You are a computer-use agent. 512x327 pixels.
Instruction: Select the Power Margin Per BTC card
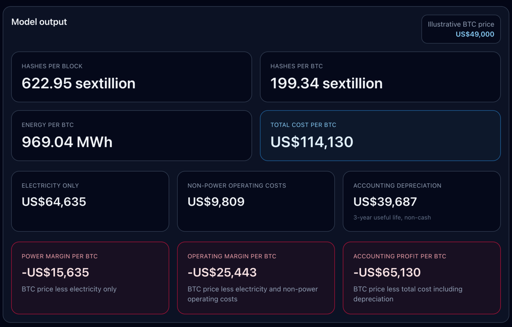[90, 278]
